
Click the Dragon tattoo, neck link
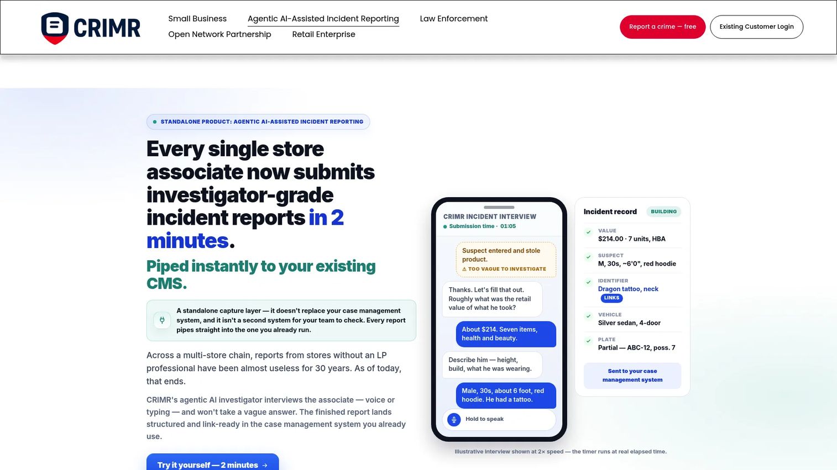(x=628, y=289)
